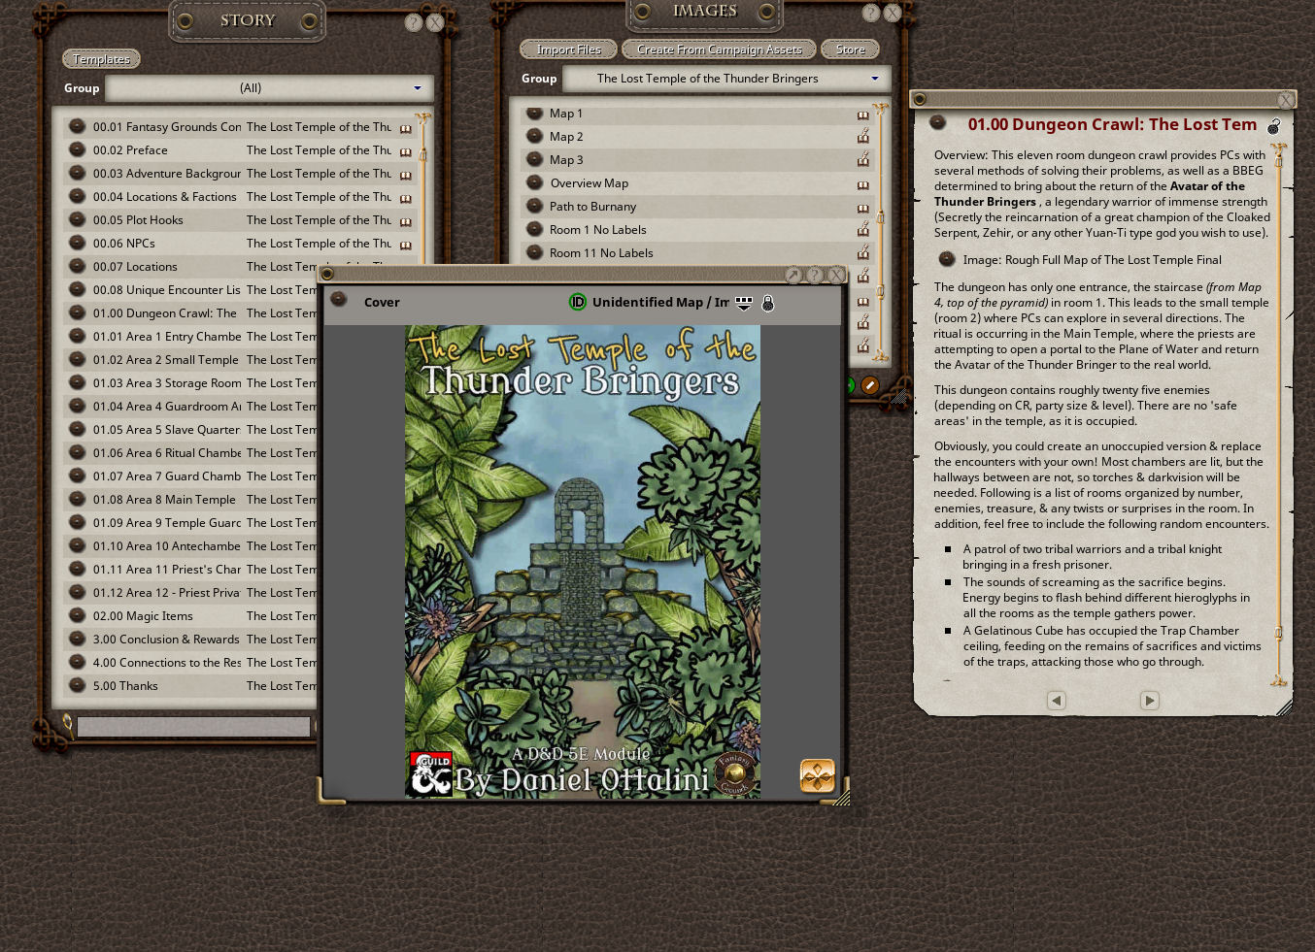Click the orange edit pencil icon in Images
This screenshot has width=1315, height=952.
870,385
